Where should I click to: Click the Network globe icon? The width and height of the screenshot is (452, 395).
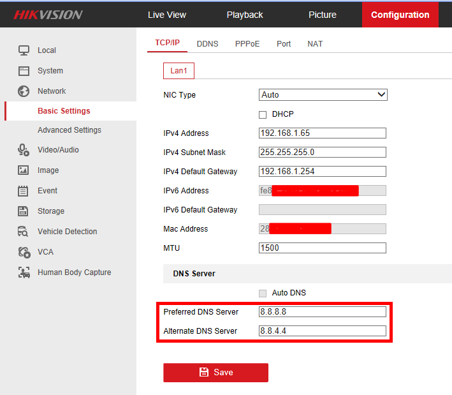pos(24,91)
